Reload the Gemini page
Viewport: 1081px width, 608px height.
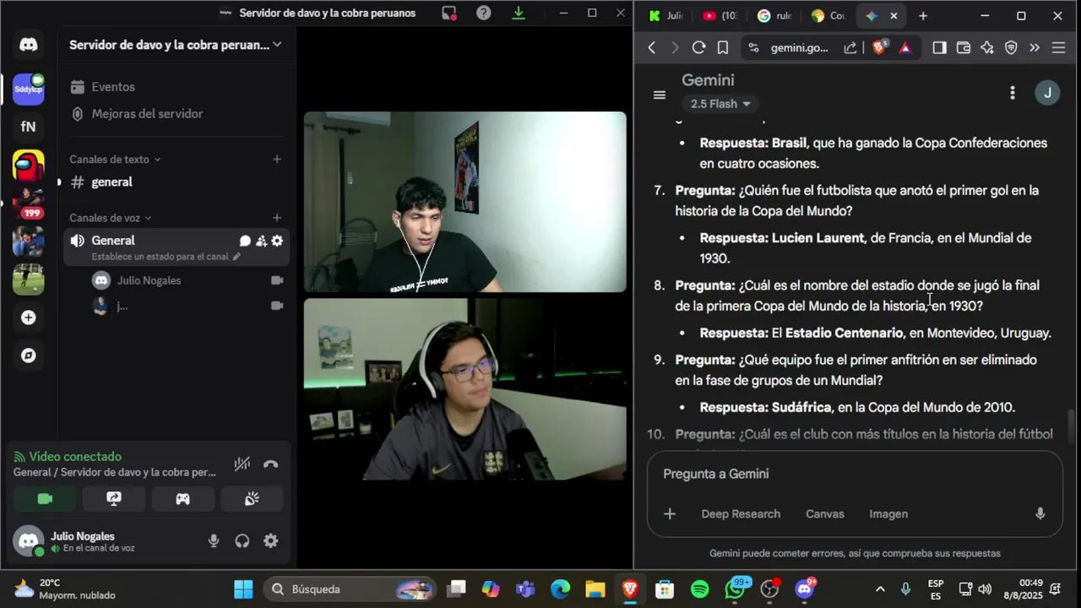click(698, 48)
